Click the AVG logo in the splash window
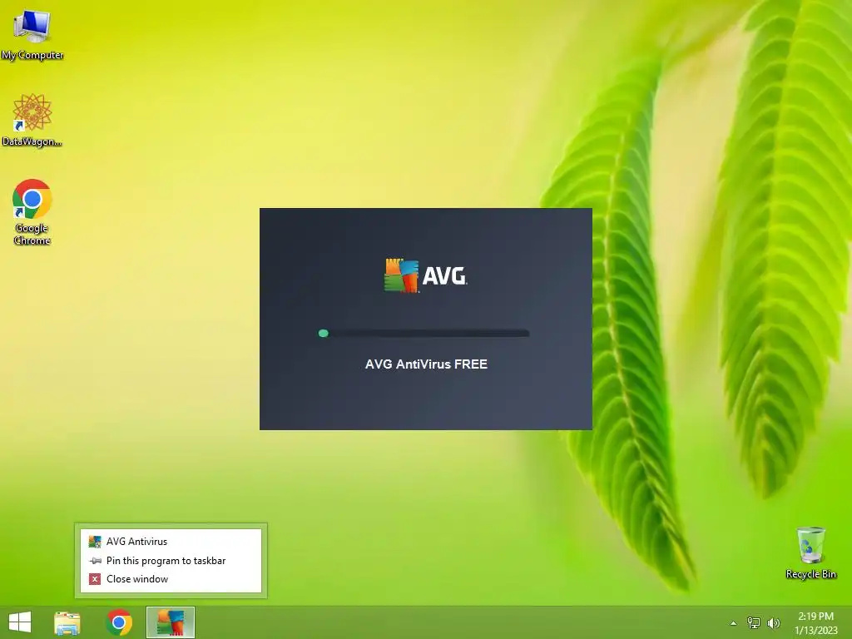Screen dimensions: 852x639 425,276
